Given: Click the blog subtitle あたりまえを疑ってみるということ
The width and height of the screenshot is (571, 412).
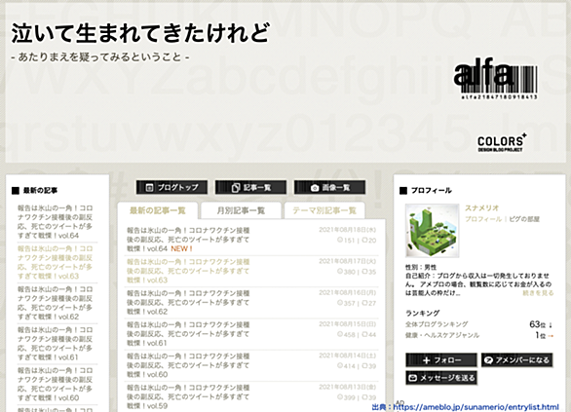Looking at the screenshot, I should (99, 57).
